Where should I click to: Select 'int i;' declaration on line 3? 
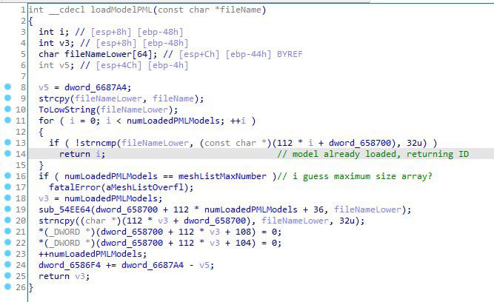click(x=54, y=32)
